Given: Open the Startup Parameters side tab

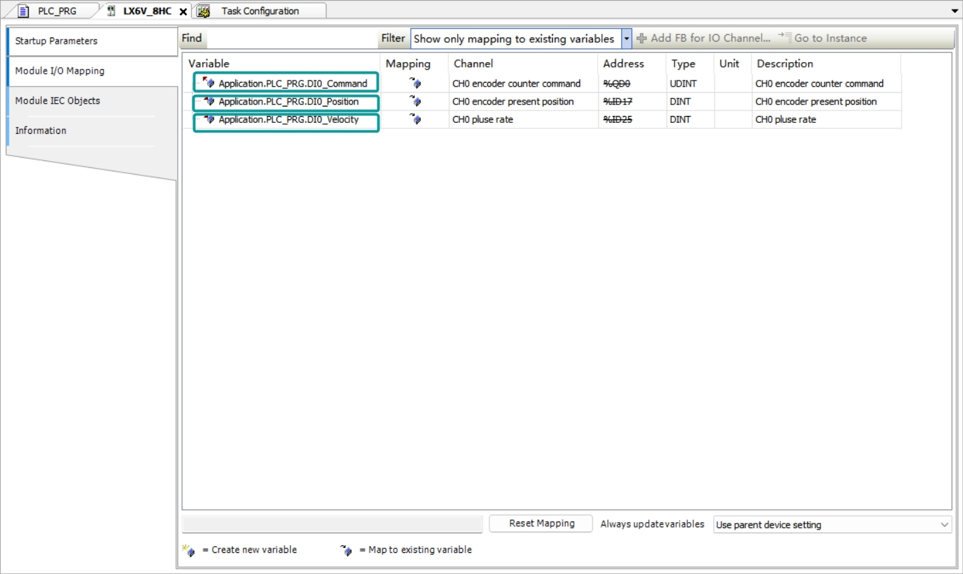Looking at the screenshot, I should (92, 41).
